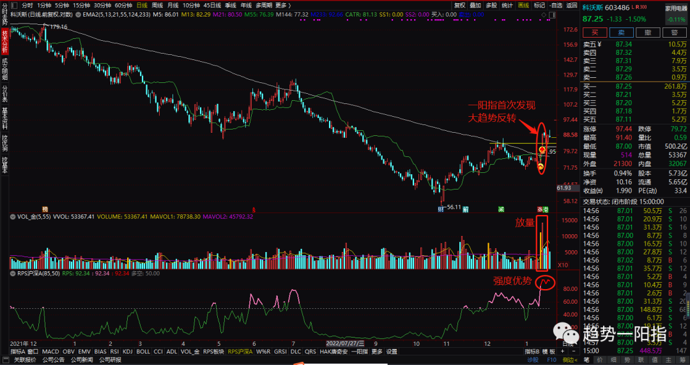690x365 pixels.
Task: Switch to the 5分钟 timeframe
Action: [x=62, y=5]
